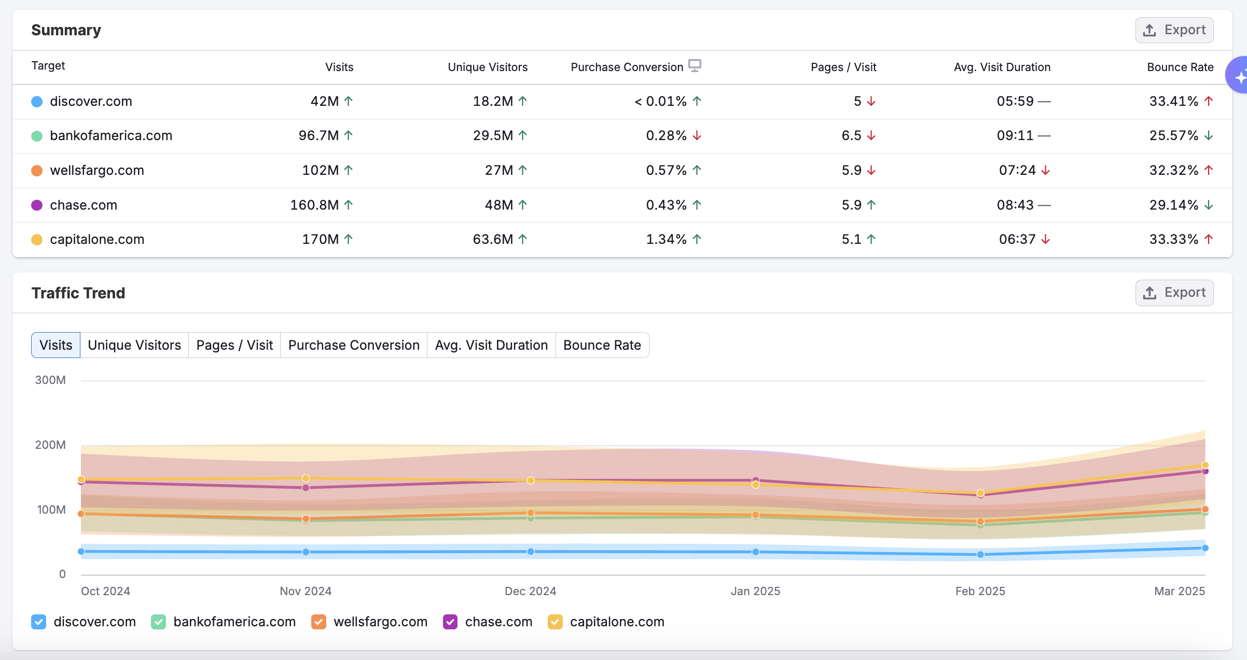Viewport: 1247px width, 660px height.
Task: Click the orange wellsfargo.com color dot
Action: click(37, 170)
